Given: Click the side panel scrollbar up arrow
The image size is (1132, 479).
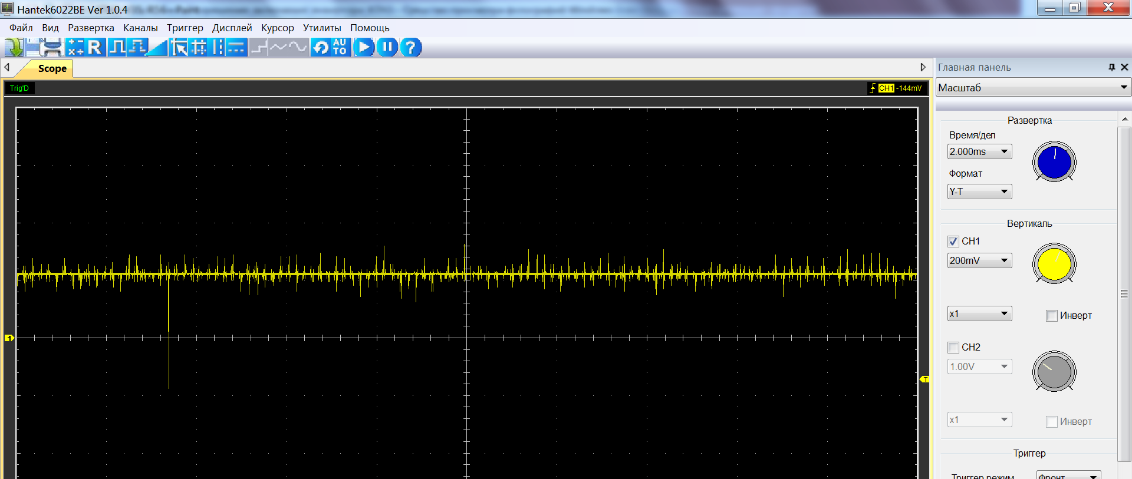Looking at the screenshot, I should pyautogui.click(x=1124, y=119).
